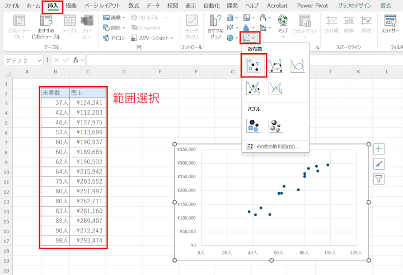Switch to the ページ レイアウト tab
The image size is (403, 275).
point(102,6)
